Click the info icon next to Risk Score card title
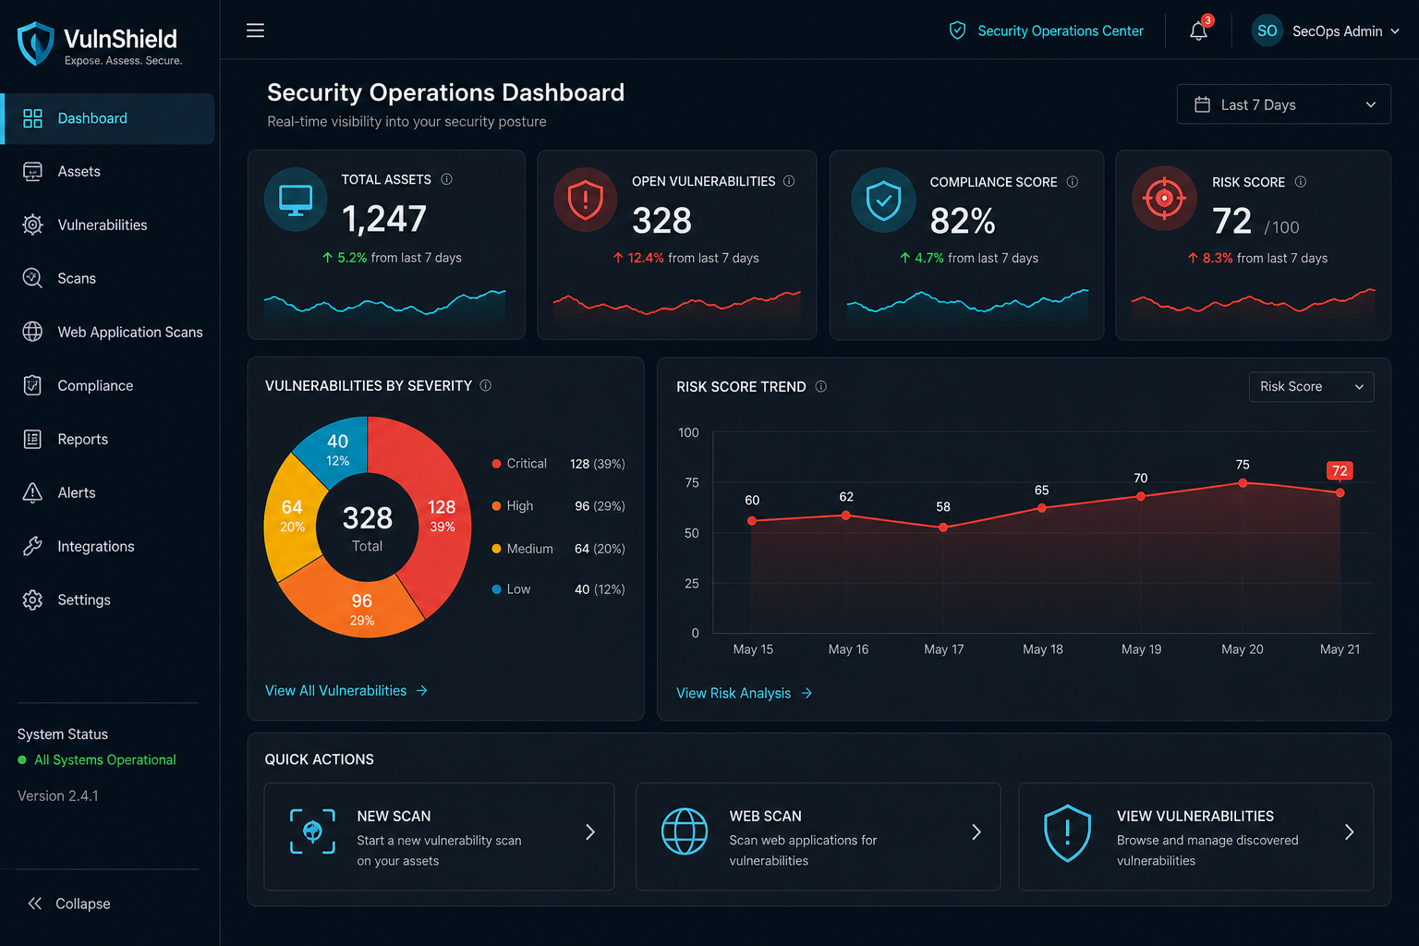 pos(1301,182)
